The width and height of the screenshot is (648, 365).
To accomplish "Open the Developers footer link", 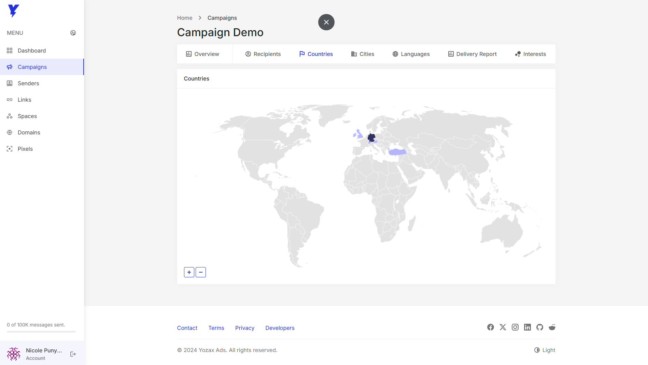I will pyautogui.click(x=280, y=328).
